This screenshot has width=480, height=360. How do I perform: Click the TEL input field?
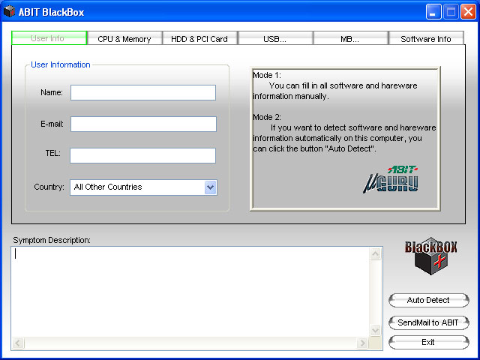(x=143, y=155)
